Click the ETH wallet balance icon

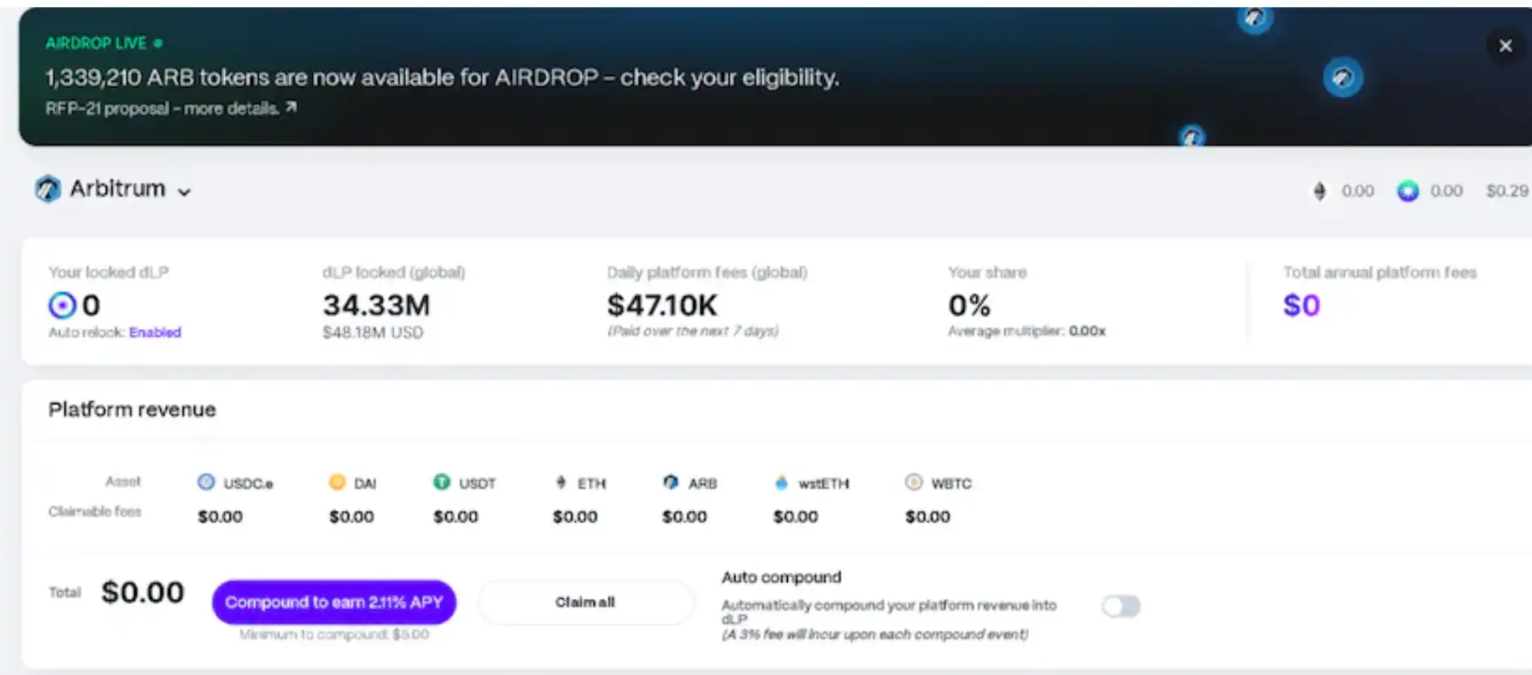(x=1319, y=191)
